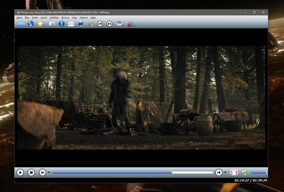Open SMPlayer preferences with the wrench icon
Viewport: 284px width, 192px height.
click(x=90, y=24)
